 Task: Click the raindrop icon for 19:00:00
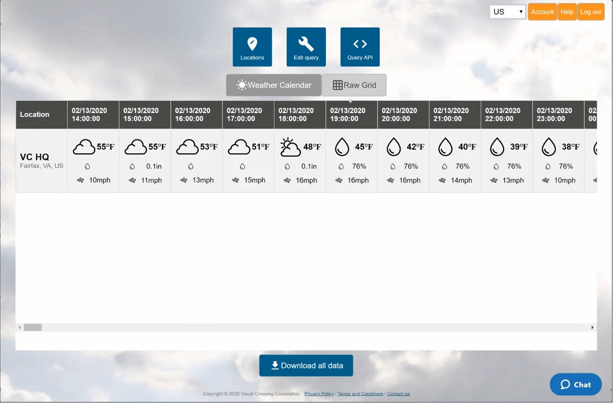tap(342, 147)
